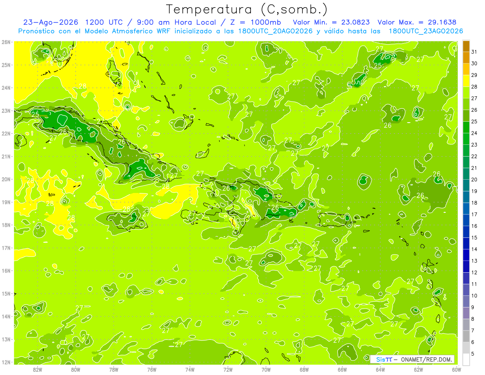485x375 pixels.
Task: Click the "9:00 am Hora Local" text
Action: [x=177, y=22]
